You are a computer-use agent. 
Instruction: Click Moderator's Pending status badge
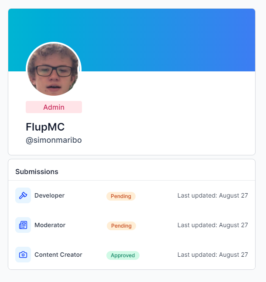pos(121,226)
